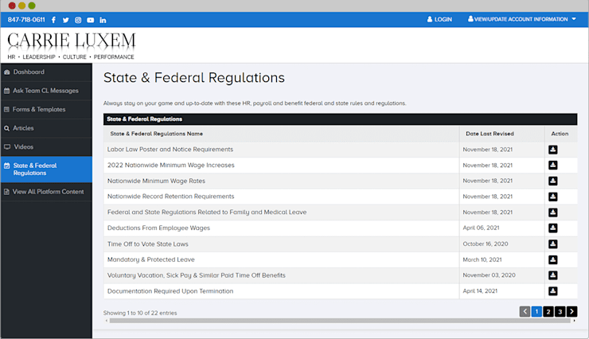This screenshot has height=339, width=589.
Task: Click Time Off to Vote State Laws
Action: pyautogui.click(x=147, y=244)
